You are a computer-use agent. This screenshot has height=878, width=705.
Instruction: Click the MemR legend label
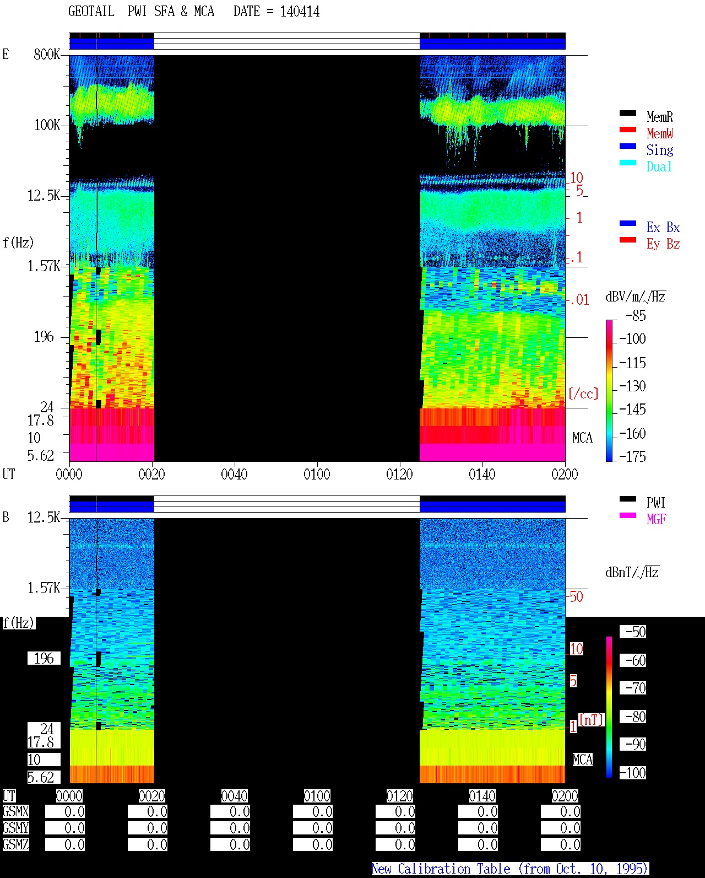(660, 117)
